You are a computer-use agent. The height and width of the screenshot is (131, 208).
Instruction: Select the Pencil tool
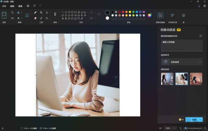(x=35, y=13)
